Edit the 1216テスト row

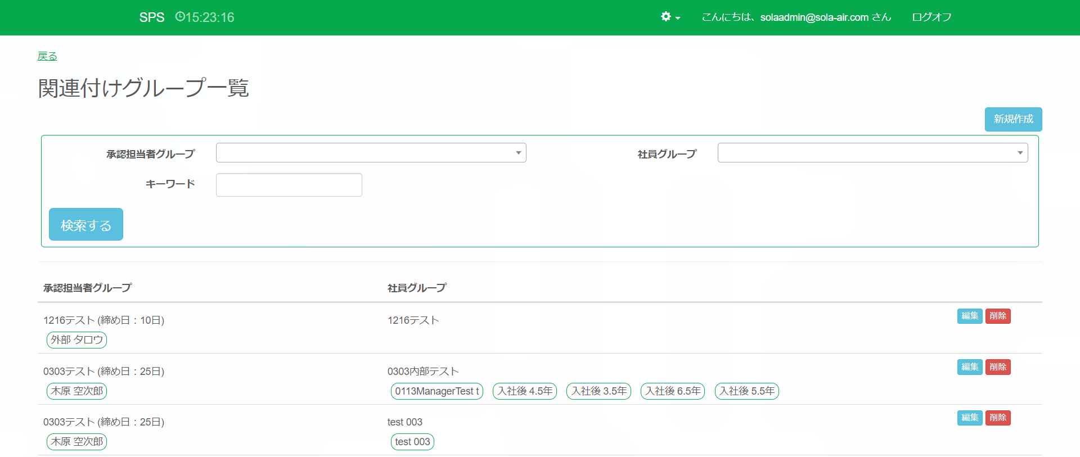coord(969,316)
